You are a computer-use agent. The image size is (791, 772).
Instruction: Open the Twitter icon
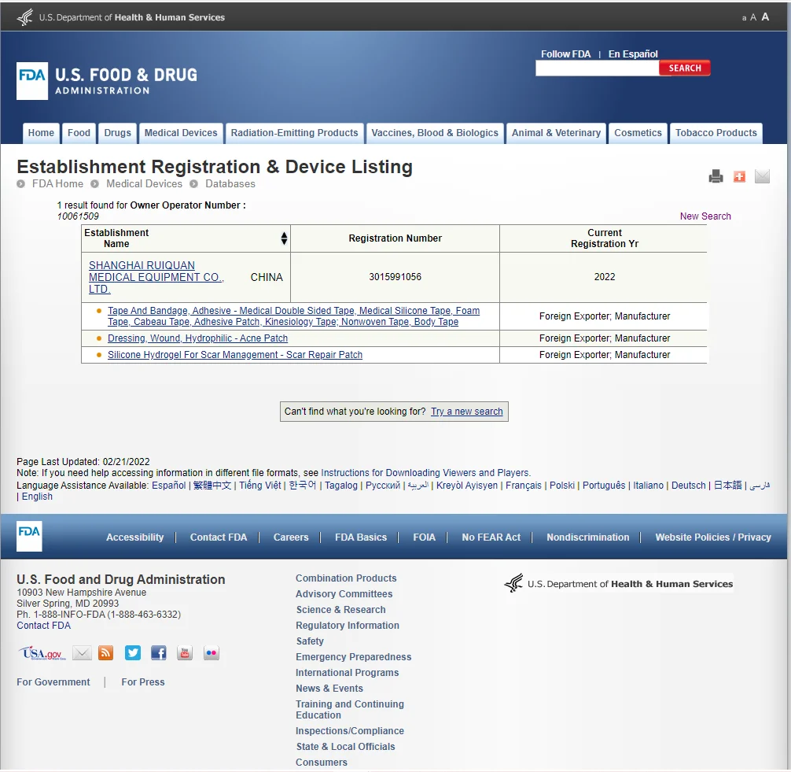(133, 653)
